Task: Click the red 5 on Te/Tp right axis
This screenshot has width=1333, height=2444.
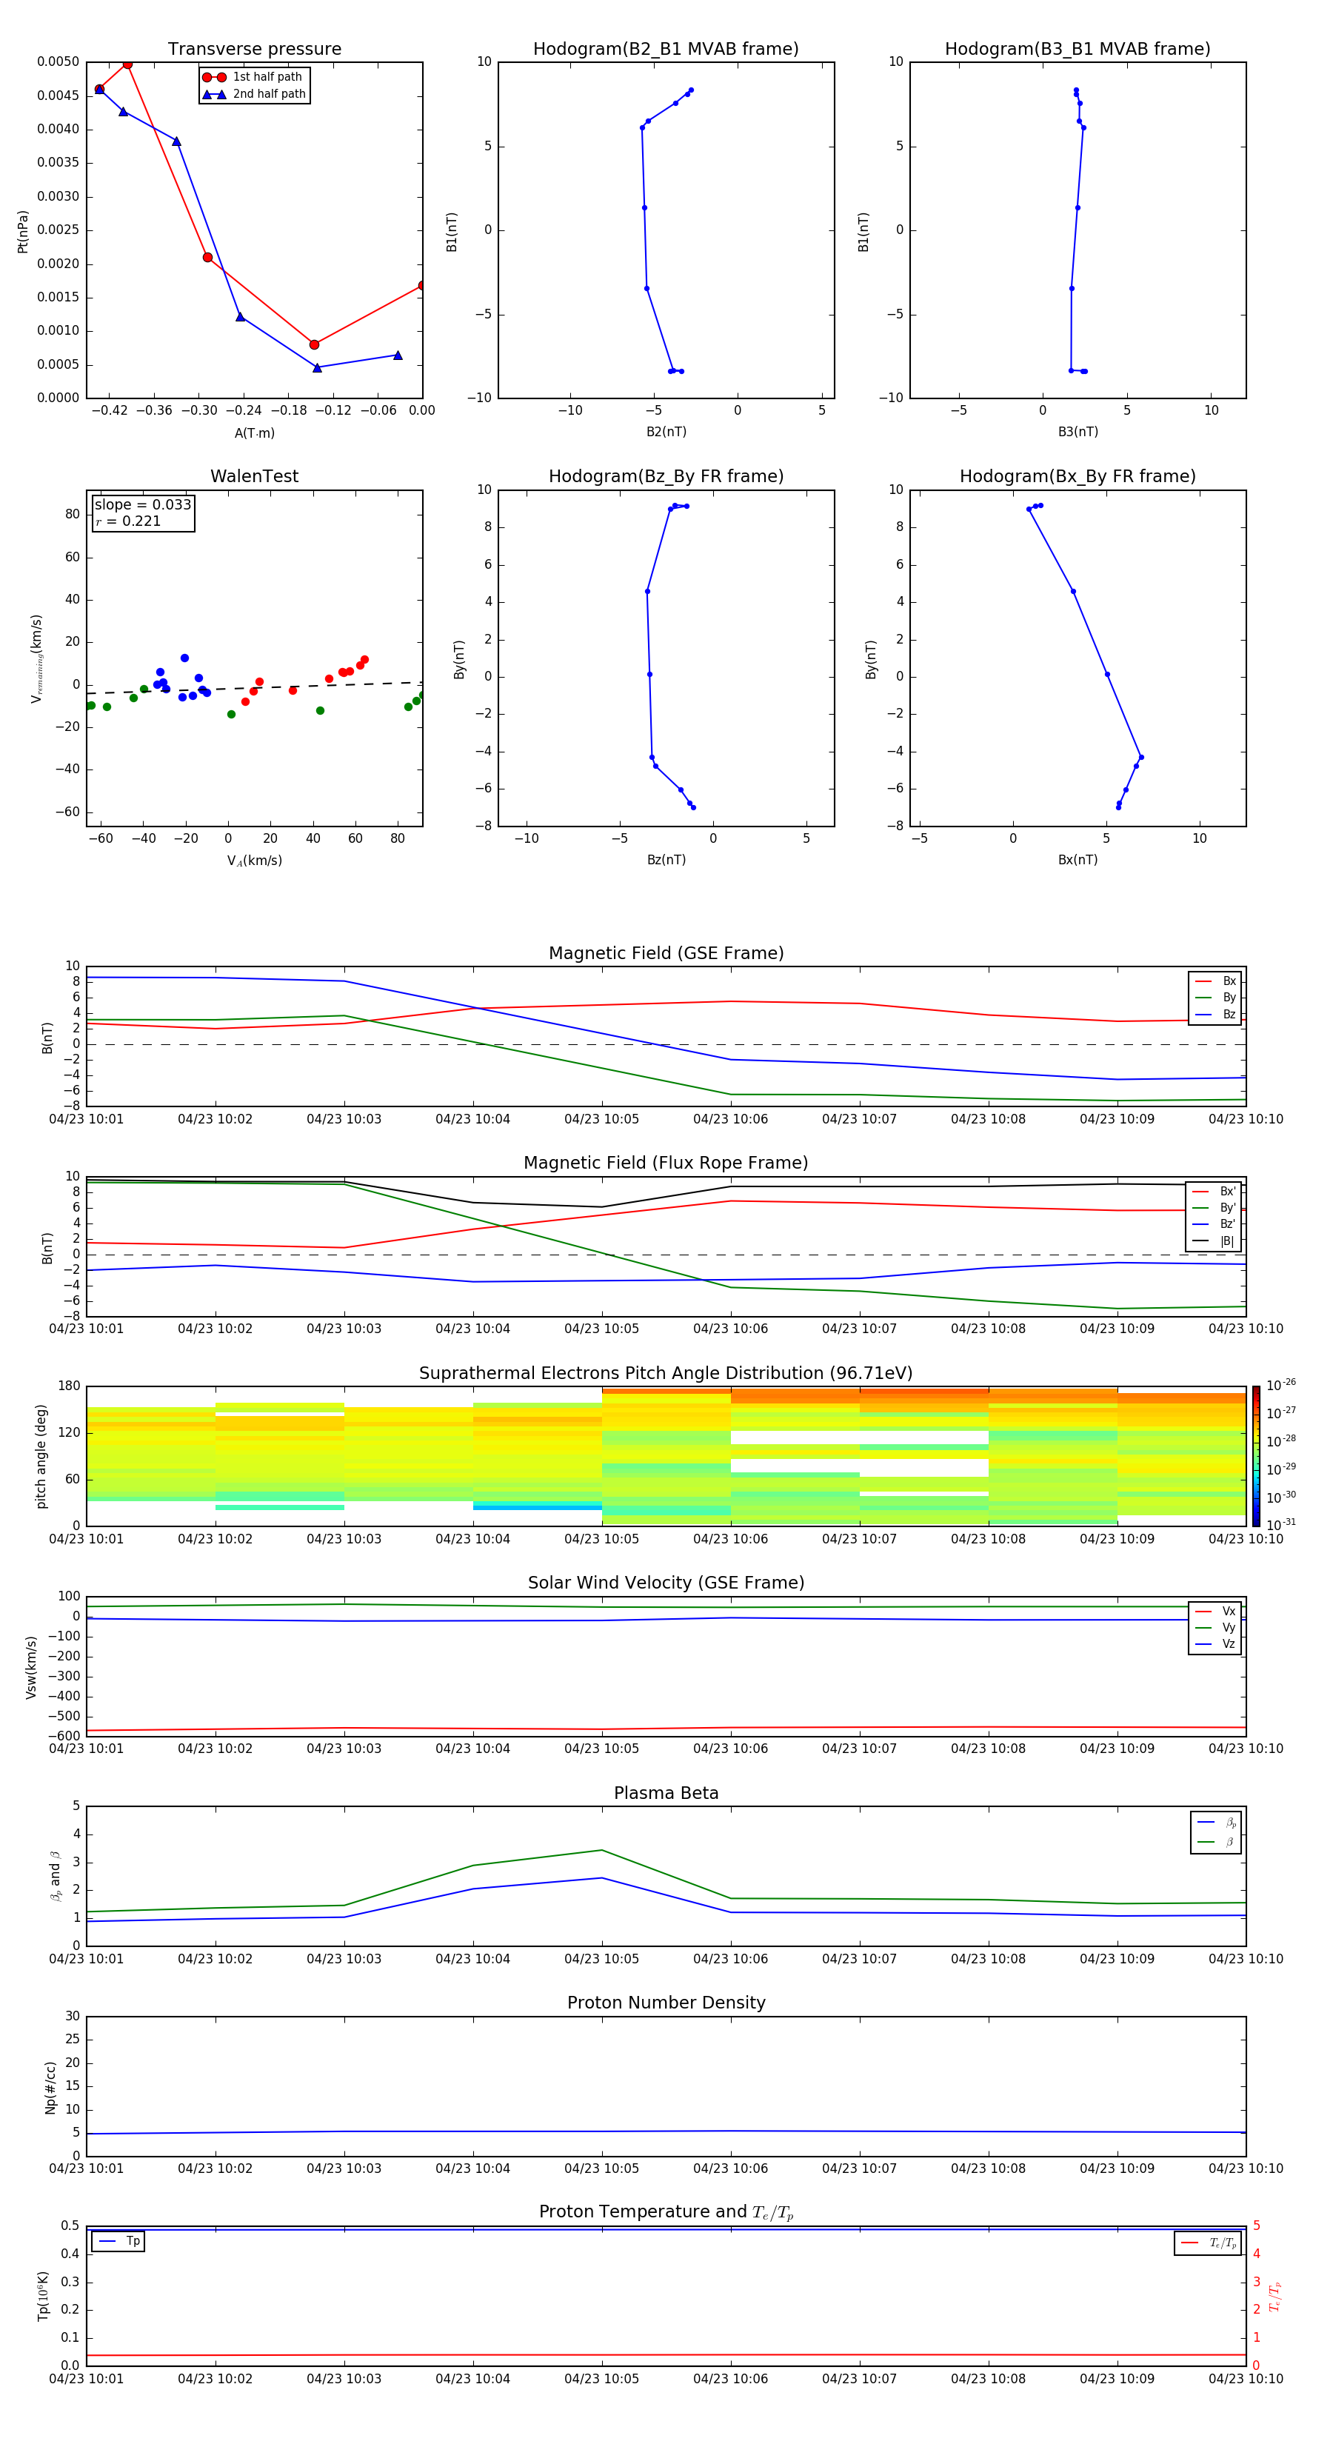Action: click(1256, 2226)
